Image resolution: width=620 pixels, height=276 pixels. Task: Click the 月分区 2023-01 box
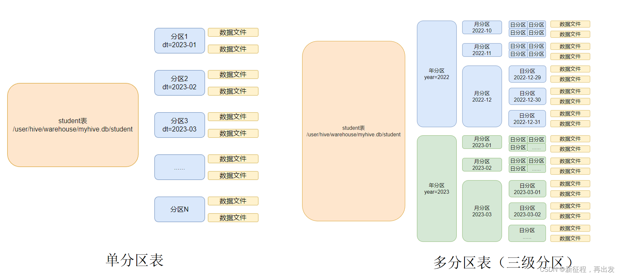482,142
